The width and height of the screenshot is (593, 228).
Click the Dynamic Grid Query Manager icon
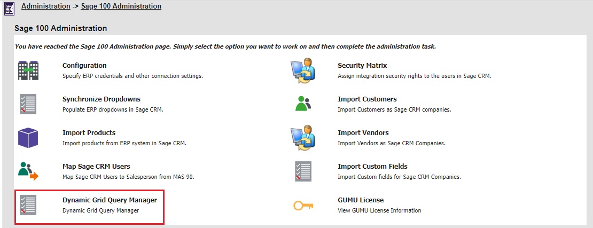[x=28, y=205]
